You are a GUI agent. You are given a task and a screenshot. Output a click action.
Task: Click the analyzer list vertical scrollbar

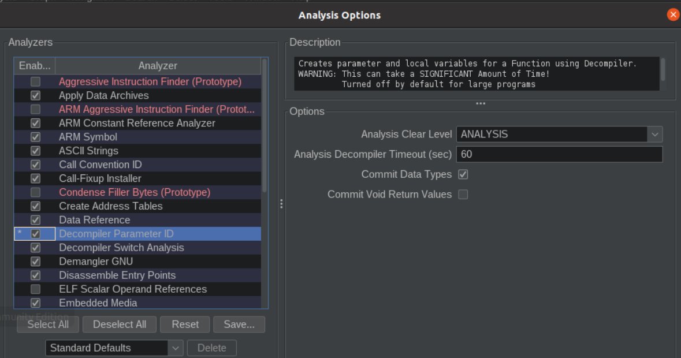[265, 126]
